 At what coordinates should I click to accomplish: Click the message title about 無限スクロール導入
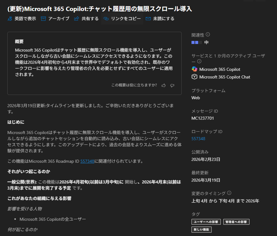click(100, 9)
